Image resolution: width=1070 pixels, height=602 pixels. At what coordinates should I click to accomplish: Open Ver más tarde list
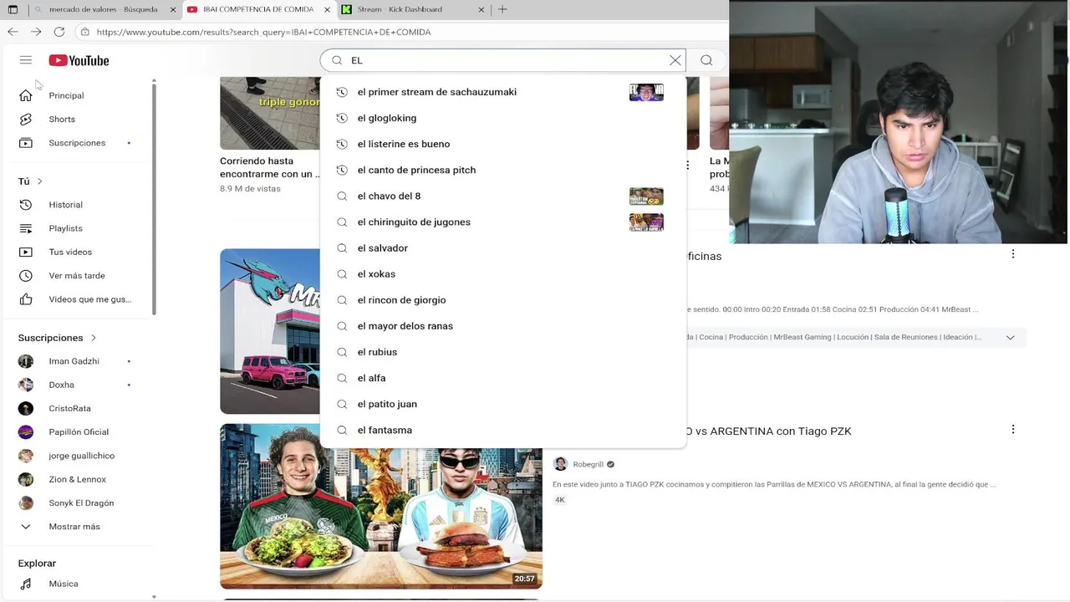pos(77,276)
